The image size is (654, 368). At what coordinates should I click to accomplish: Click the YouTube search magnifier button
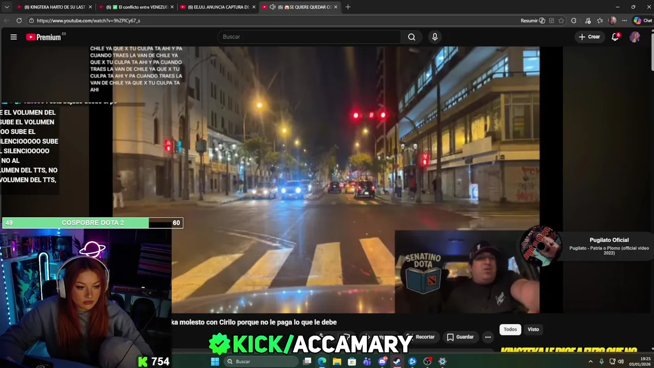pos(411,37)
